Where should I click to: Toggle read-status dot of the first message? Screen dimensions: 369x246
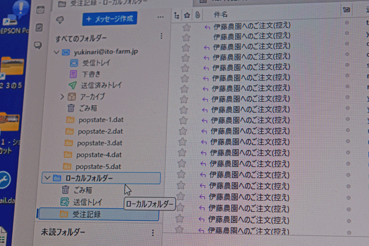(347, 23)
